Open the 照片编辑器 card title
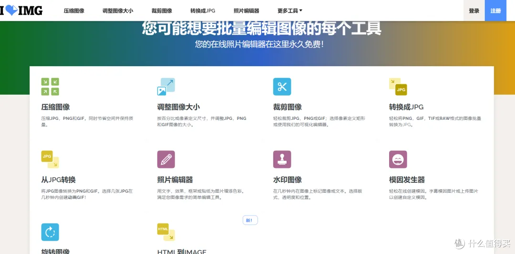The height and width of the screenshot is (254, 515). click(175, 180)
